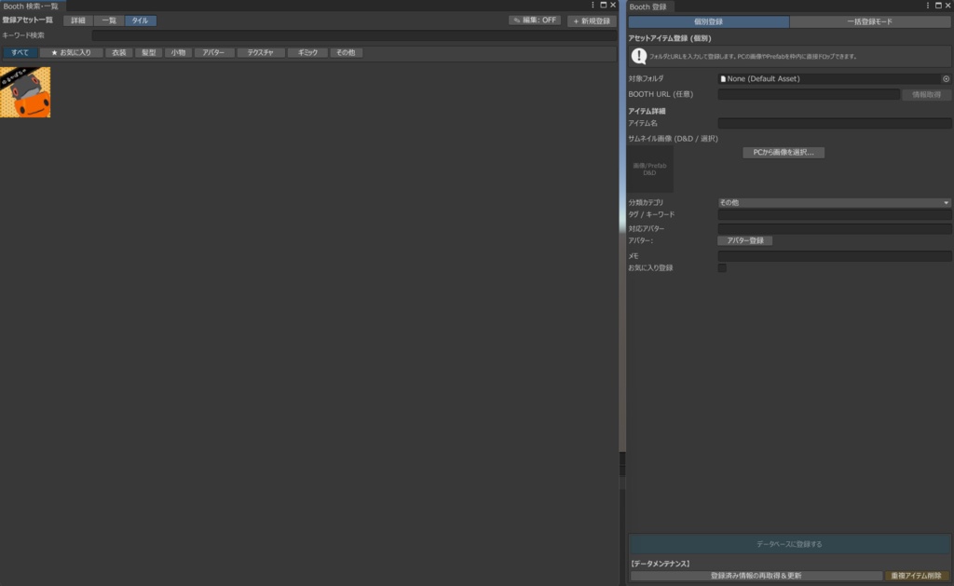The width and height of the screenshot is (954, 586).
Task: Click the 情報取得 button
Action: 926,94
